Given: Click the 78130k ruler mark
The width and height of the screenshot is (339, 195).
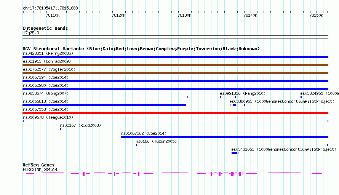Looking at the screenshot, I should tap(184, 15).
